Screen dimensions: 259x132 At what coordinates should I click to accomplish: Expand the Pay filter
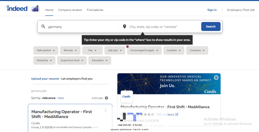click(92, 50)
